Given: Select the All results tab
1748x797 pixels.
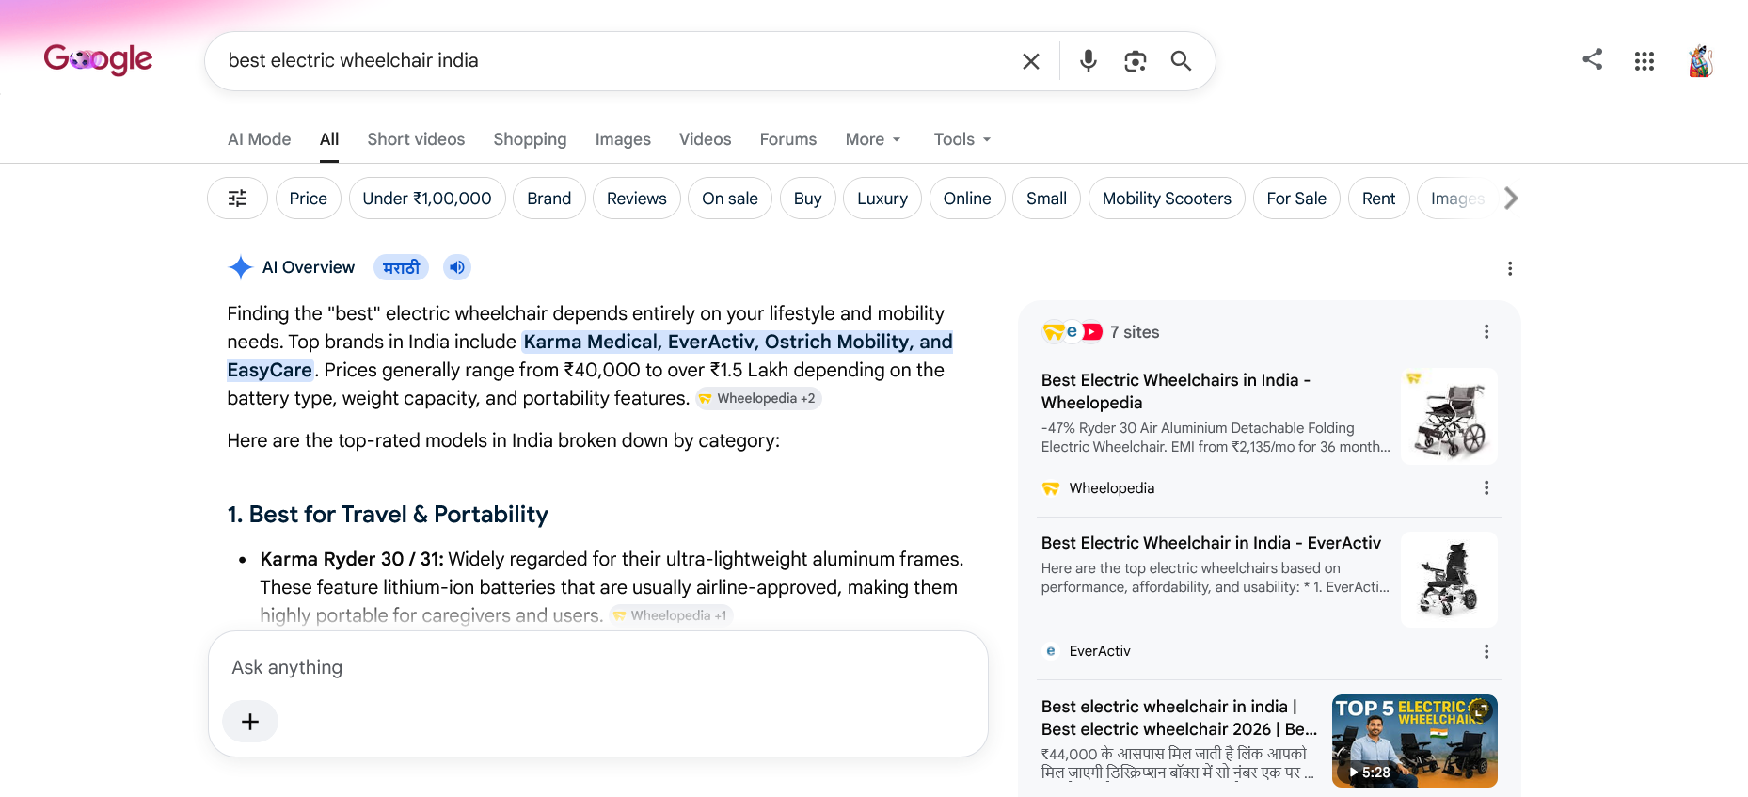Looking at the screenshot, I should pyautogui.click(x=329, y=139).
